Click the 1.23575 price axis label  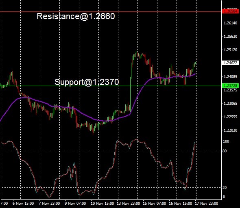click(x=230, y=90)
